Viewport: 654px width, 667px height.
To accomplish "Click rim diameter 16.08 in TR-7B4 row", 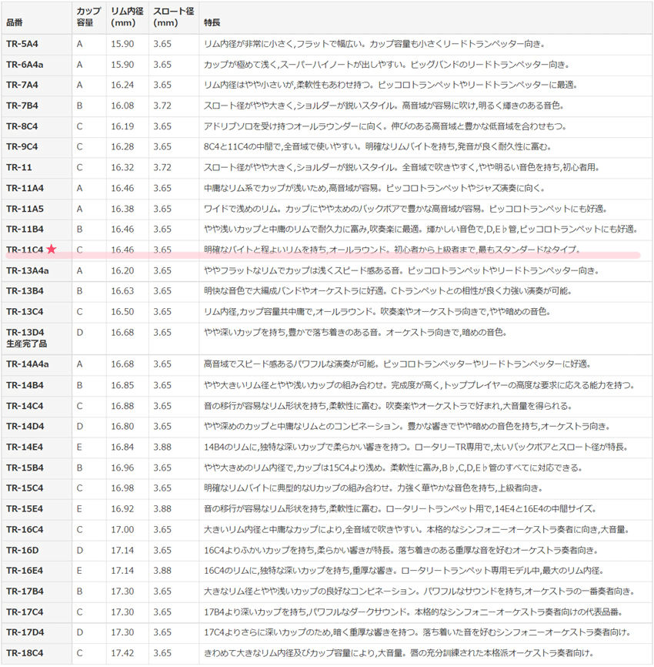I will (x=122, y=106).
